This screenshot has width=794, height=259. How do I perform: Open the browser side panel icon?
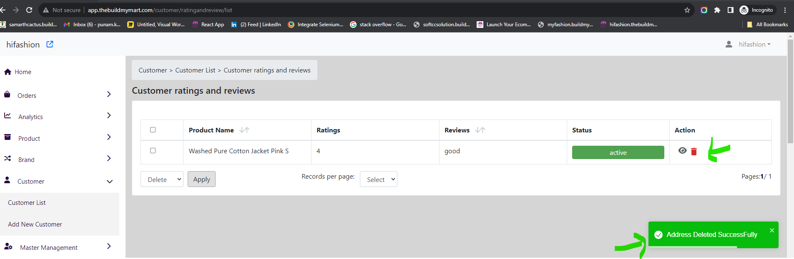click(731, 10)
